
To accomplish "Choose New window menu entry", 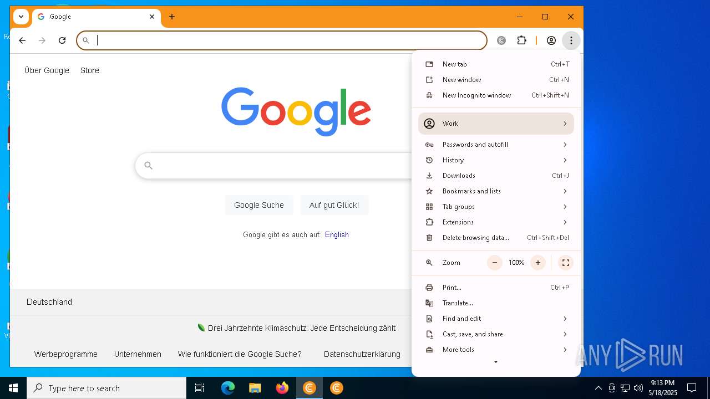I will [x=496, y=80].
